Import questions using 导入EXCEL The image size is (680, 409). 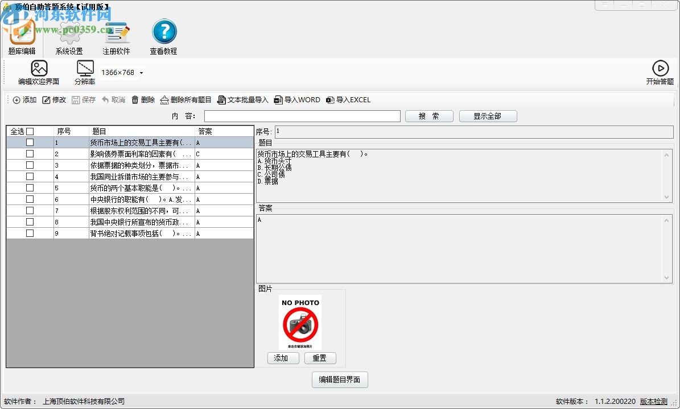point(350,100)
